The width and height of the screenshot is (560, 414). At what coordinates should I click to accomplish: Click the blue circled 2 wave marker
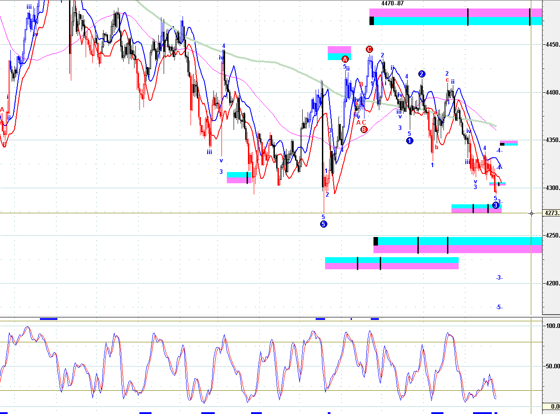[x=422, y=74]
